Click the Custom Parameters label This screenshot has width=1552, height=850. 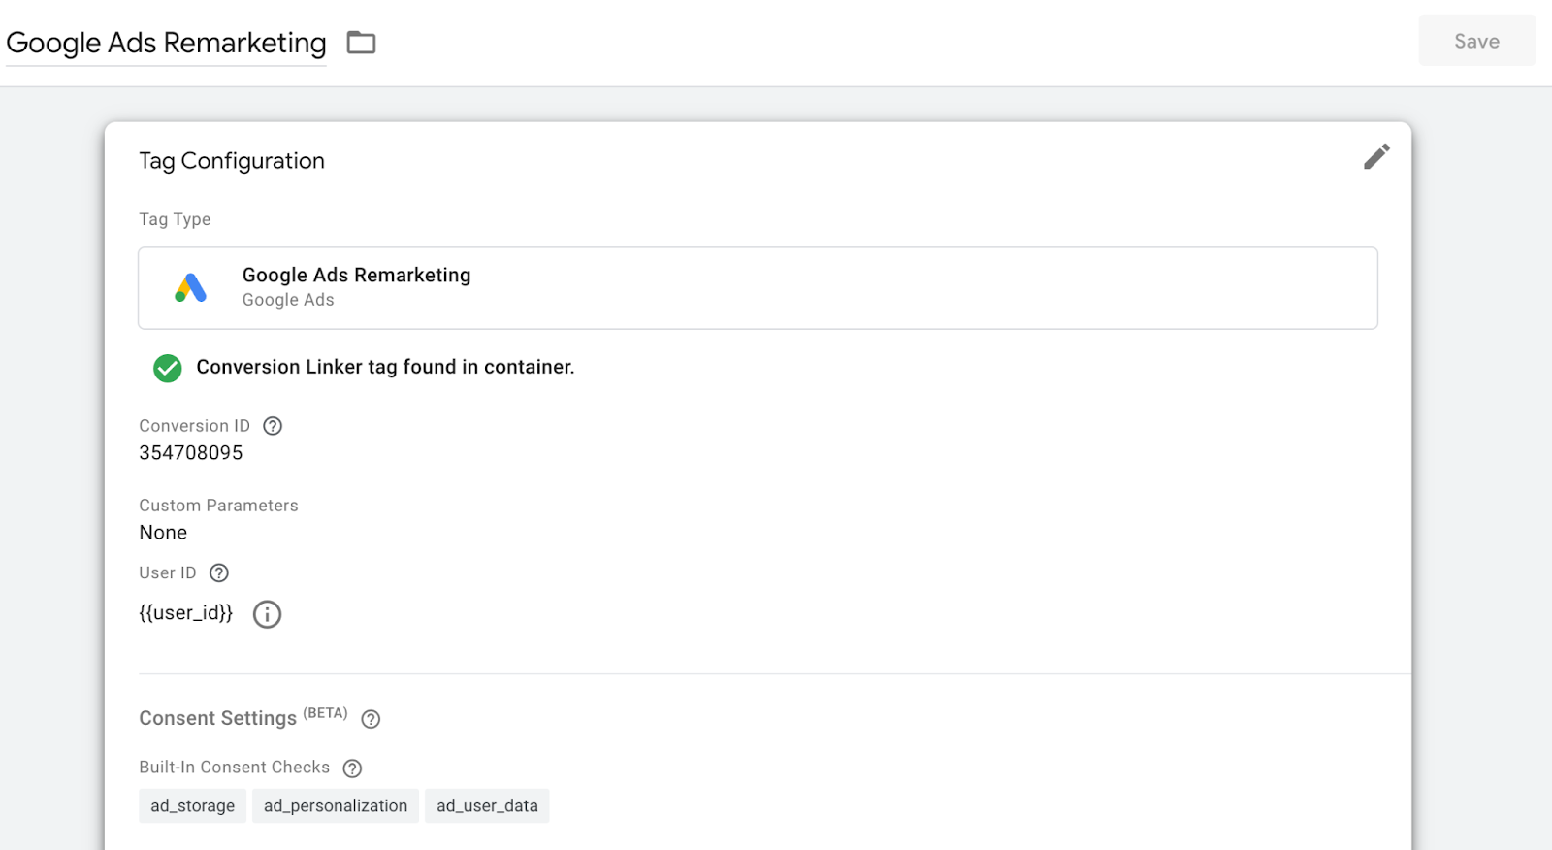pos(218,506)
